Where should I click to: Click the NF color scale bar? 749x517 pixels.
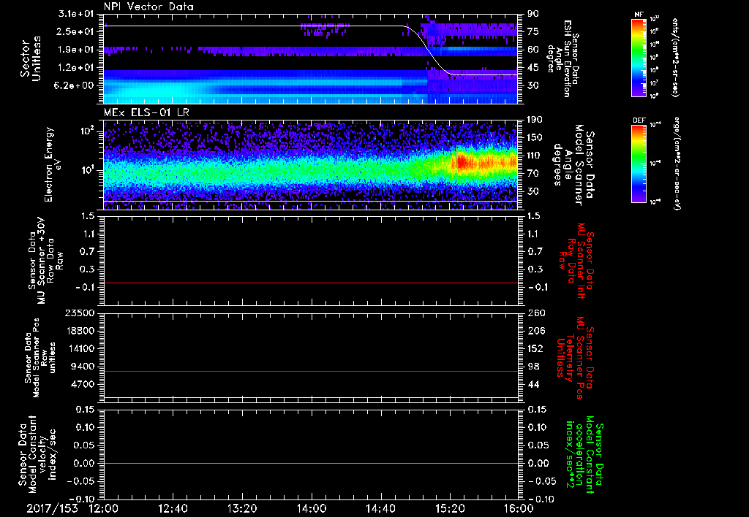[636, 57]
